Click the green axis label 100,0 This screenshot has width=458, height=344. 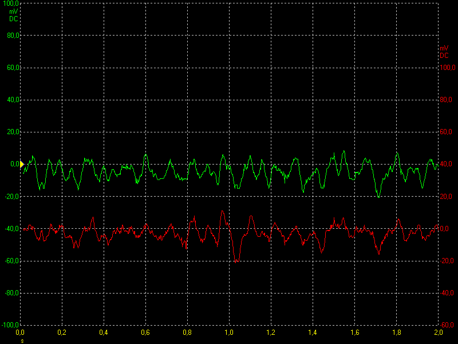click(x=11, y=3)
